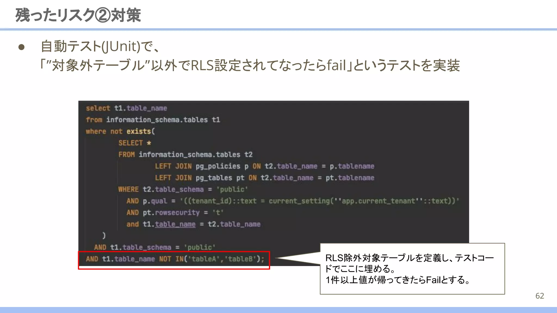Click the slide page number 62
557x313 pixels.
[540, 296]
